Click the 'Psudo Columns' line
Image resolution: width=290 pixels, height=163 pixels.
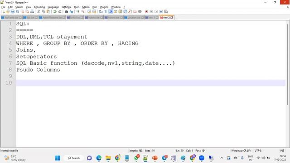click(x=38, y=70)
